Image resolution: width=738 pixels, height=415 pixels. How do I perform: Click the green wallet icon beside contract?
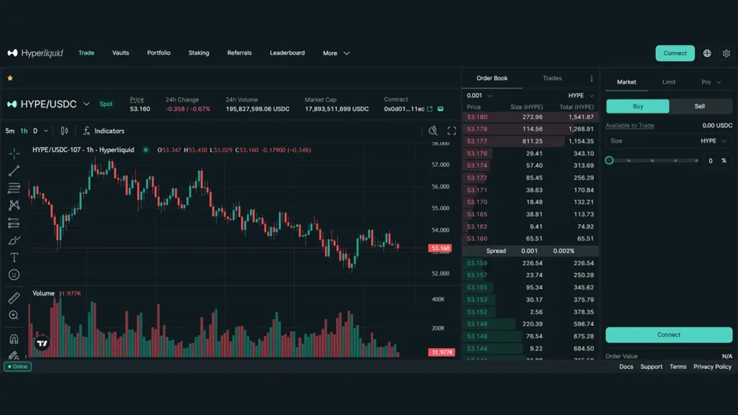point(440,109)
